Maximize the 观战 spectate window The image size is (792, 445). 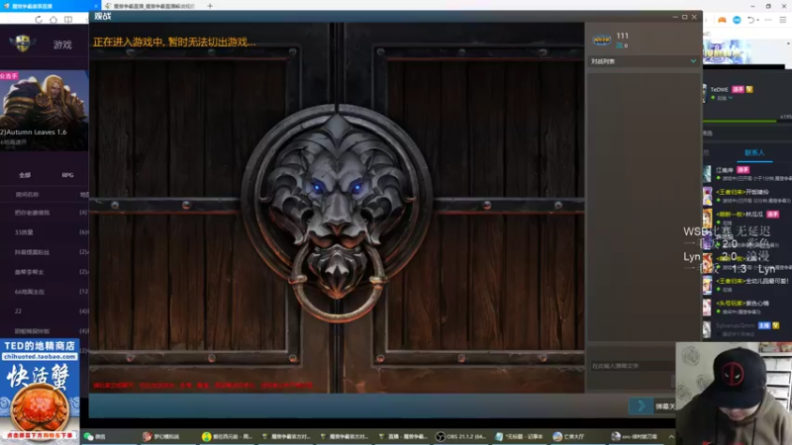coord(684,17)
